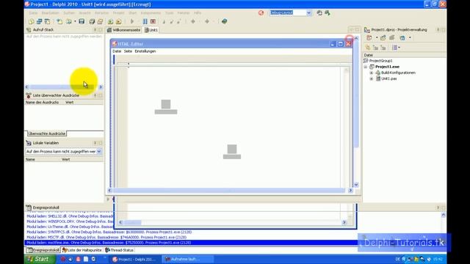Click the Lokale Variablen panel icon
Viewport: 470px width, 264px height.
(x=29, y=143)
